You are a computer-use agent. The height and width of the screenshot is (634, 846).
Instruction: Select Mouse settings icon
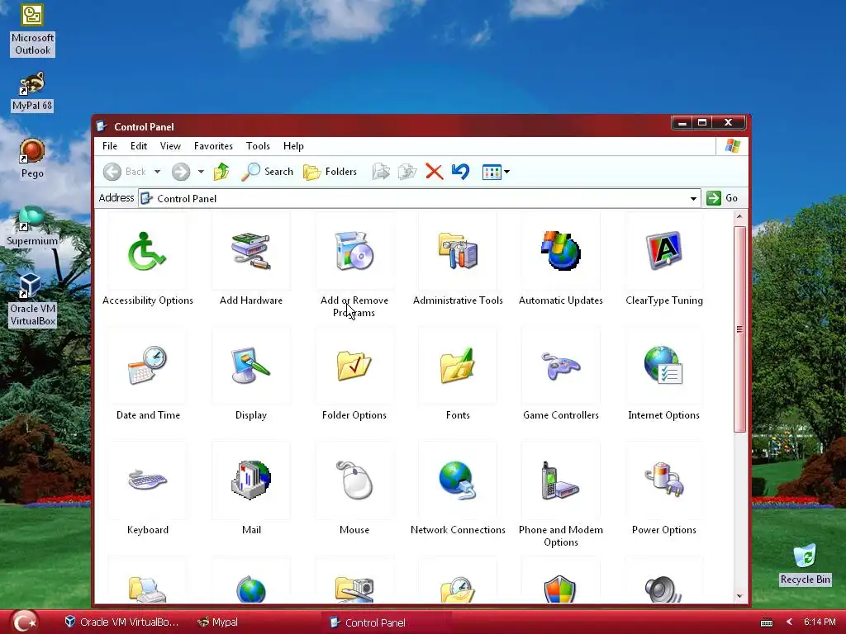[354, 480]
